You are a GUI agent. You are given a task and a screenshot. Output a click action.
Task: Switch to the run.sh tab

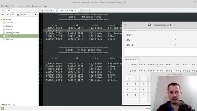pyautogui.click(x=85, y=10)
